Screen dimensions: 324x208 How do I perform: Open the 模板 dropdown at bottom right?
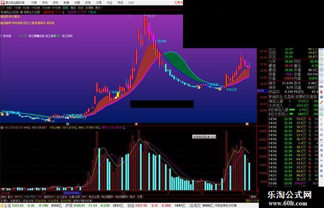pos(253,197)
